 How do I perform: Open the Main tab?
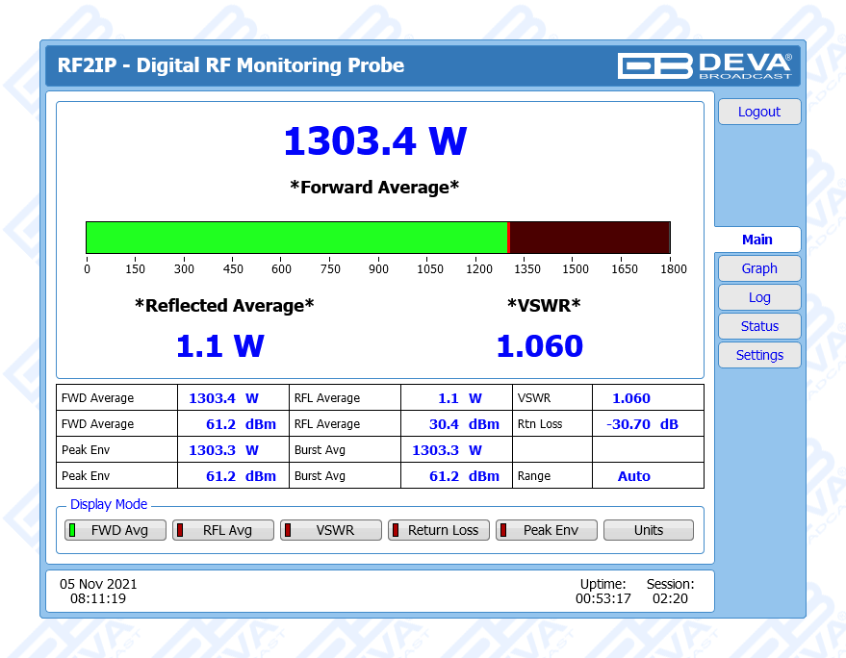[x=756, y=240]
